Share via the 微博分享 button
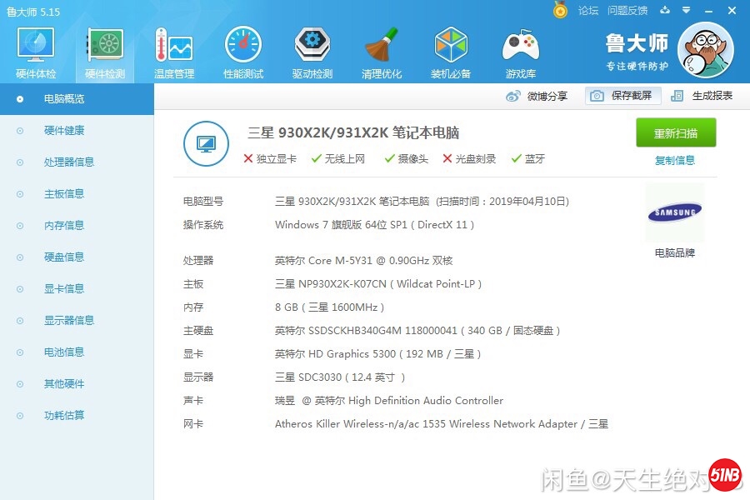Screen dimensions: 750x500 (x=537, y=96)
